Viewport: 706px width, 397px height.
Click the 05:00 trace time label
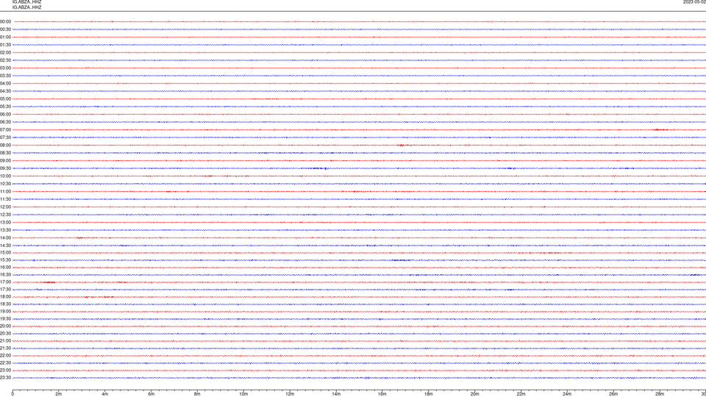5,99
